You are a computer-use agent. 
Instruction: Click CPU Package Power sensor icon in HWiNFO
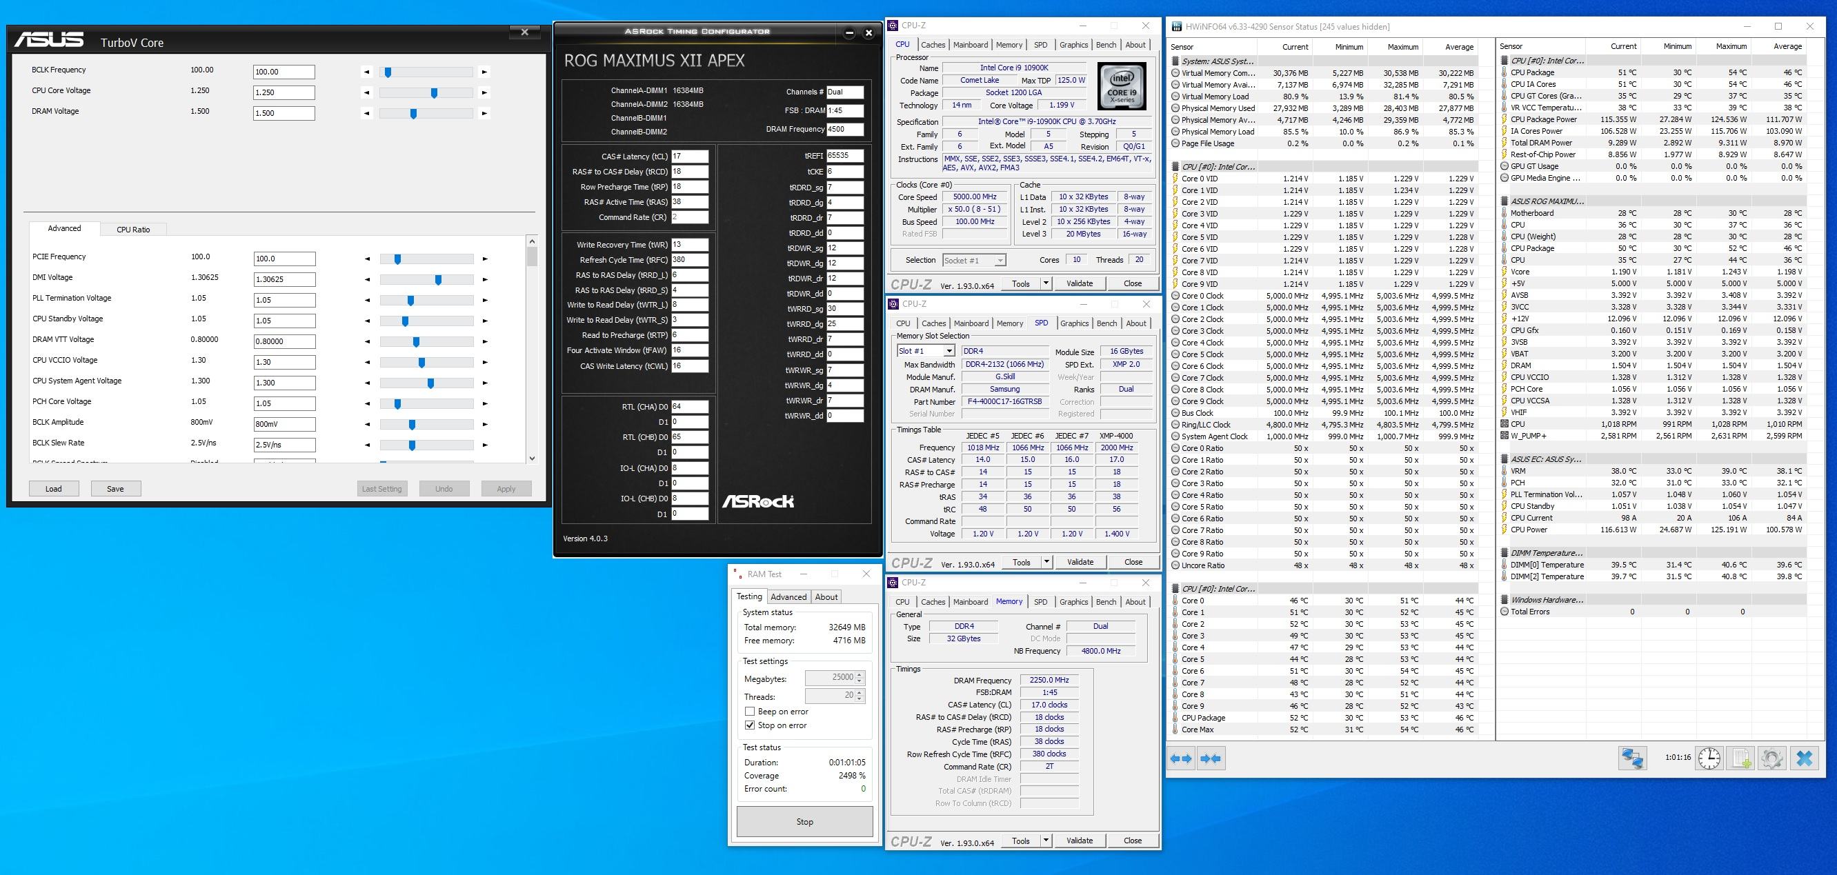coord(1504,120)
